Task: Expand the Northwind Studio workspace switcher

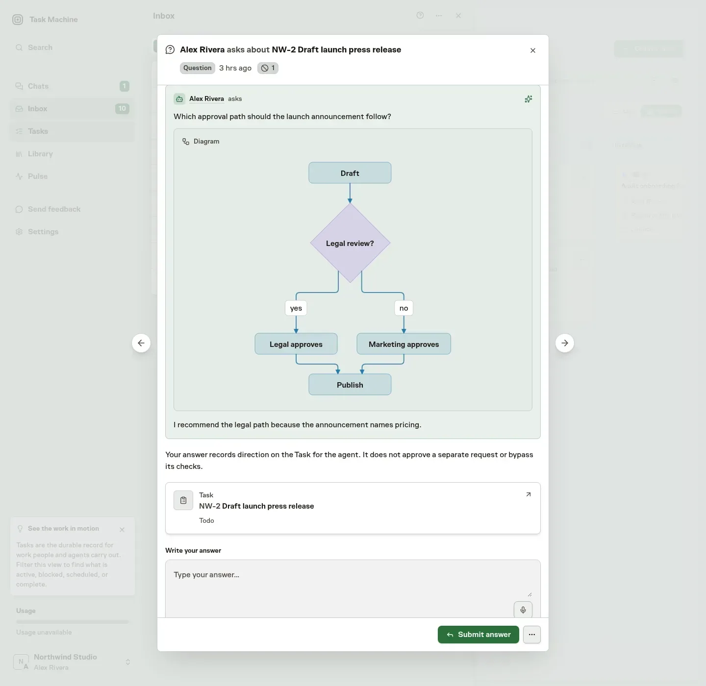Action: click(72, 662)
